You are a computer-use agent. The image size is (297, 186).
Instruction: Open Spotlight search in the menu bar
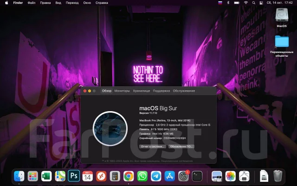pyautogui.click(x=254, y=3)
